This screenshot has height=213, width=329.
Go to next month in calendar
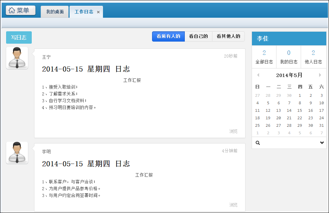click(320, 75)
